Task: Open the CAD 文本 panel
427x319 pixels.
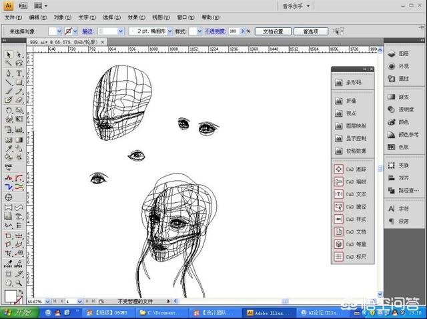Action: point(350,194)
